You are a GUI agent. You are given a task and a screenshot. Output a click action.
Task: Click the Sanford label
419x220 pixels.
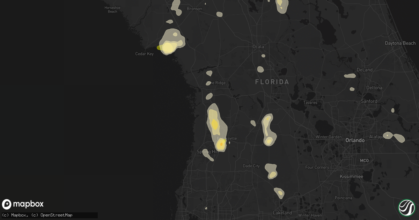369,101
